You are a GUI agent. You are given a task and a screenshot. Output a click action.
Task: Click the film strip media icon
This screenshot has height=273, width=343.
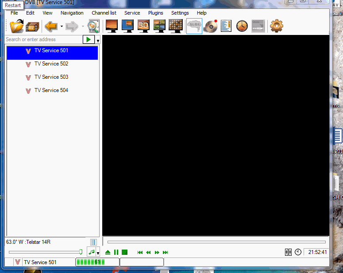click(x=32, y=26)
